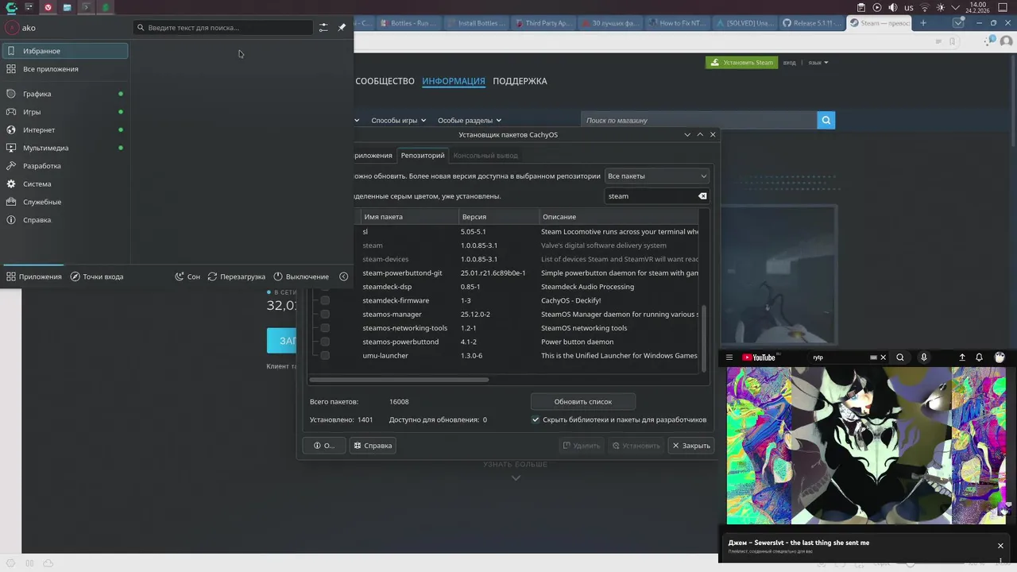This screenshot has width=1017, height=572.
Task: Open YouTube notifications bell
Action: point(979,357)
